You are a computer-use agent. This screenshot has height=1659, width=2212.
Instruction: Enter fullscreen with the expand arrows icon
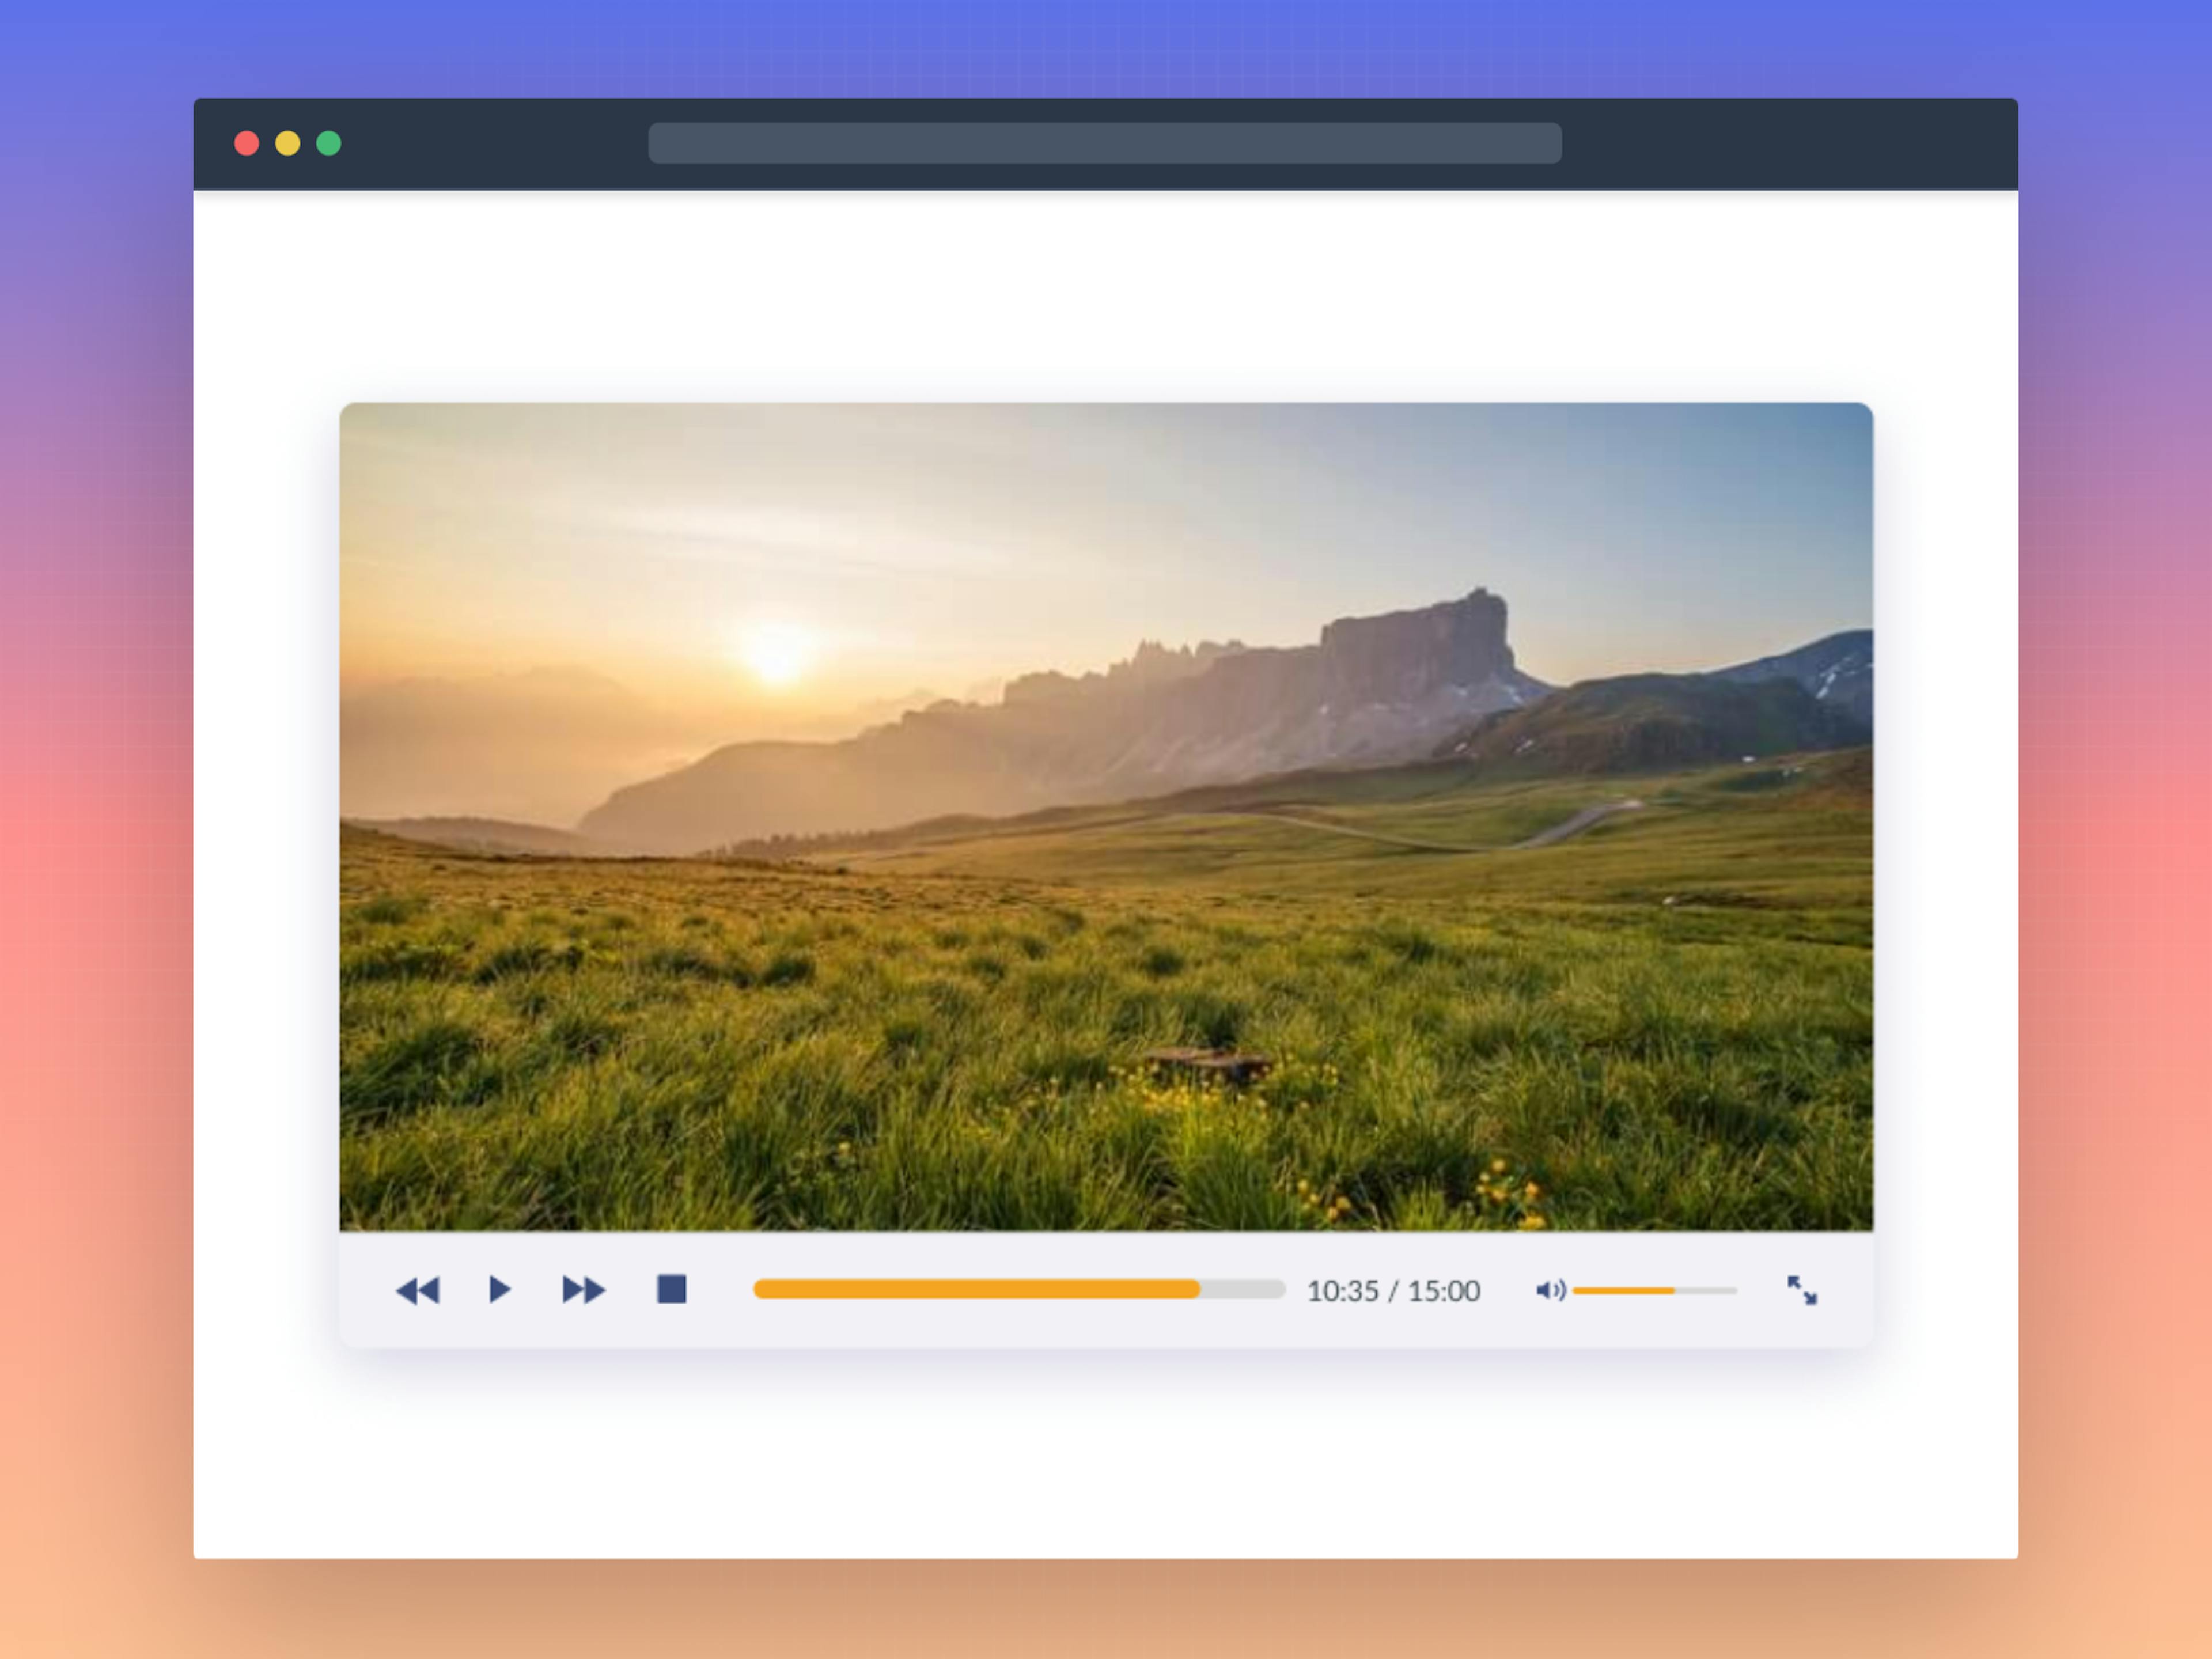(1802, 1290)
